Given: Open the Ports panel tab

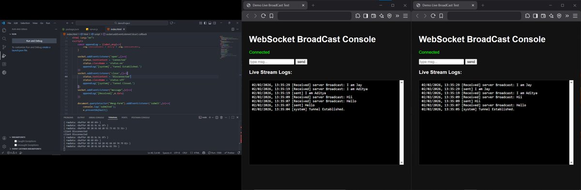Looking at the screenshot, I should coord(124,117).
